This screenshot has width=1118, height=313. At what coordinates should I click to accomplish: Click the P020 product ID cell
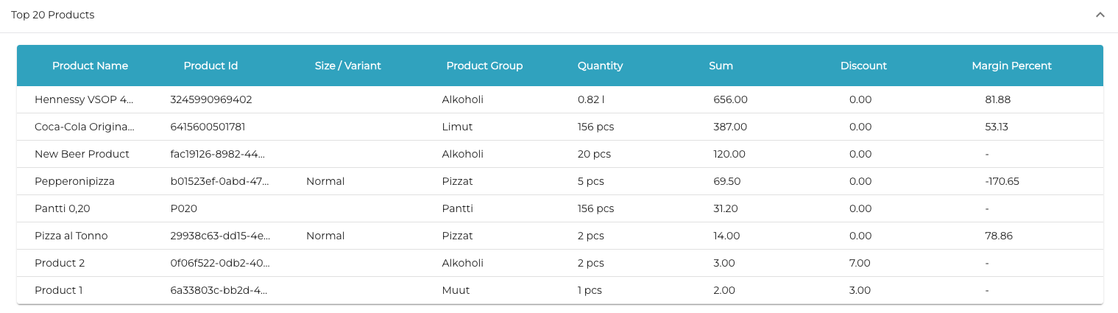pyautogui.click(x=183, y=208)
